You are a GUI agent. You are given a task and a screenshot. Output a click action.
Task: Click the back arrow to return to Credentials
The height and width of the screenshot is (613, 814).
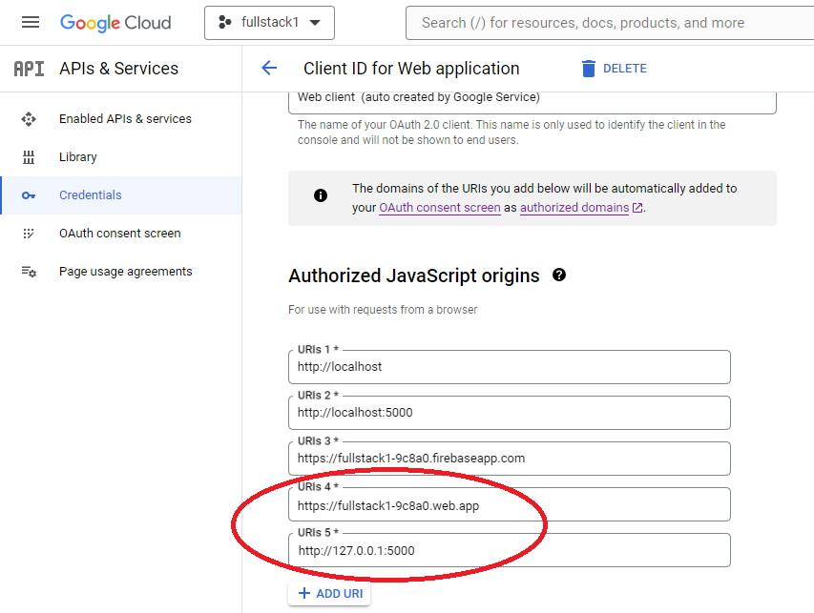pos(269,68)
